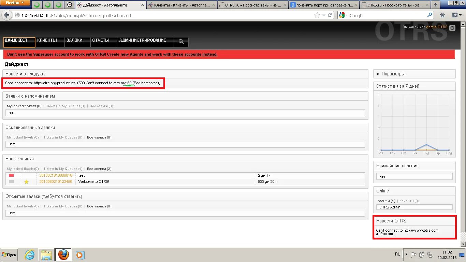
Task: Open Windows Media Player from taskbar
Action: (x=80, y=255)
